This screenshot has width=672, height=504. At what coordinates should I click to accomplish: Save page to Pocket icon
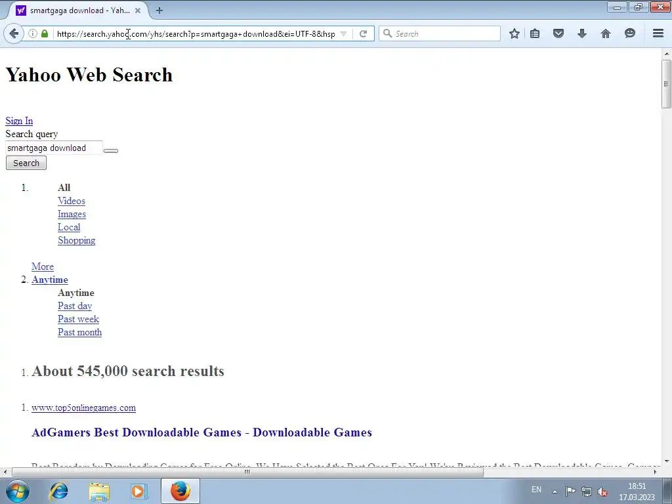pos(558,33)
